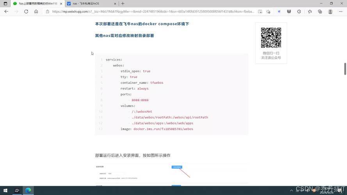Click the 'restart: always' line
Image resolution: width=347 pixels, height=195 pixels.
pos(135,89)
